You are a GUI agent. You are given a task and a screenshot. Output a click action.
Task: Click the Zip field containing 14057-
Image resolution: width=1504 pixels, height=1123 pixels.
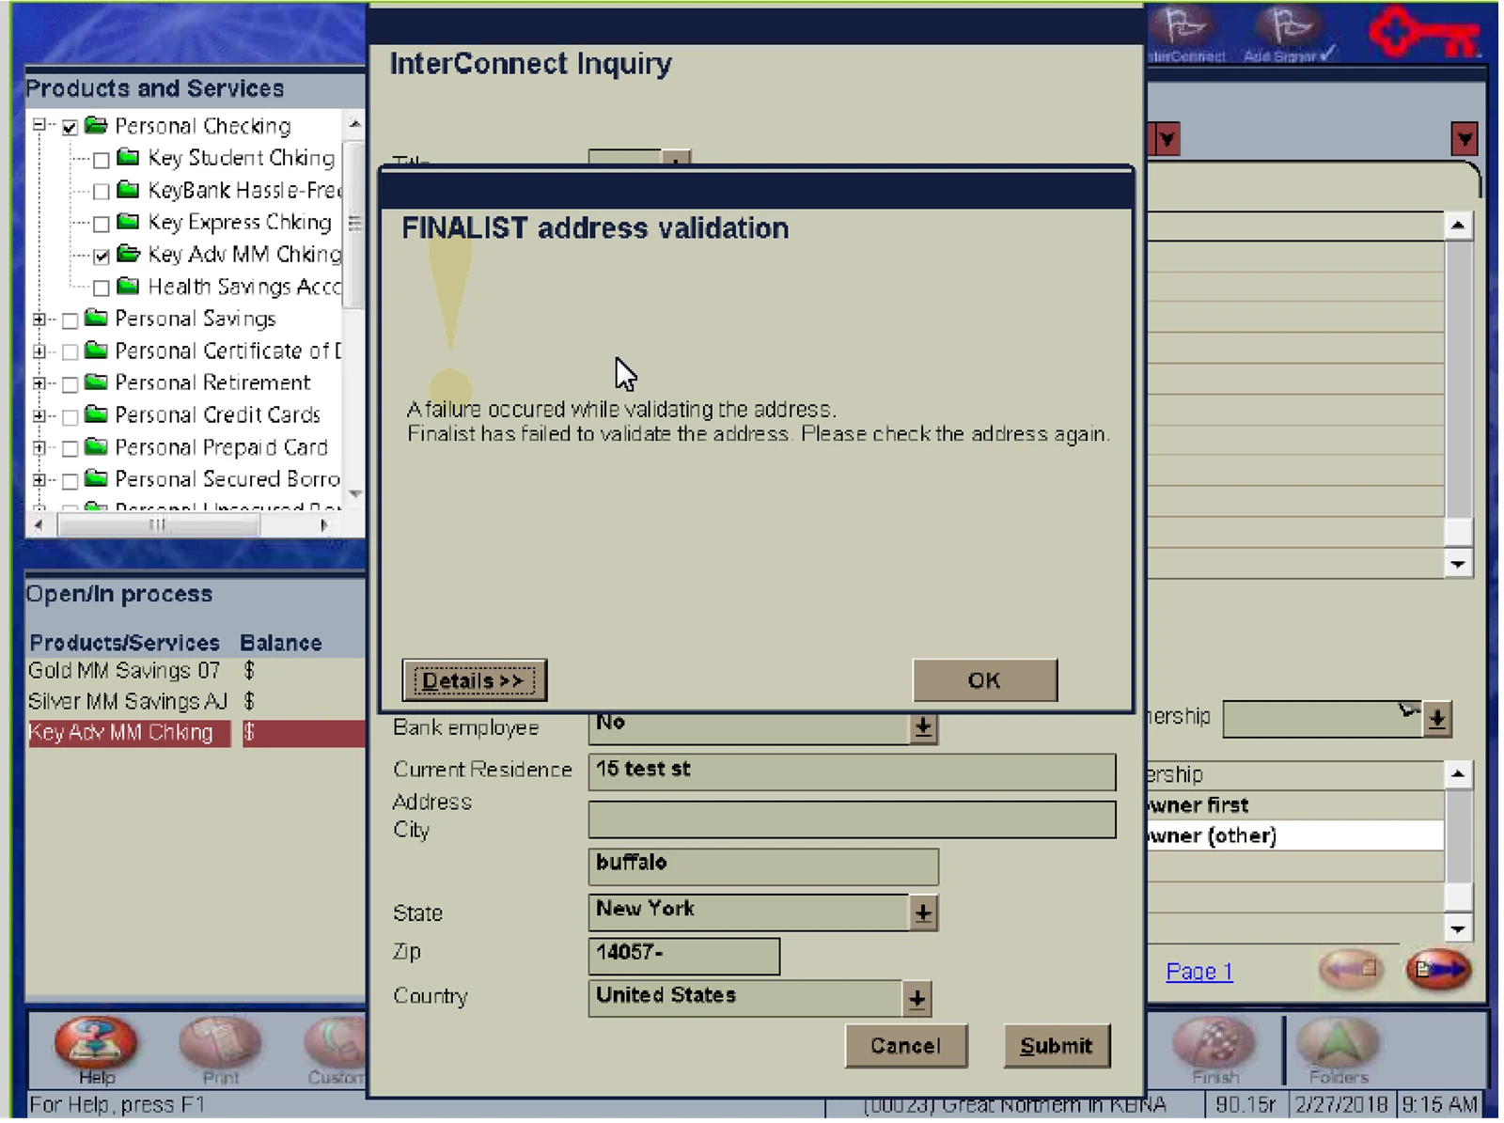pos(683,956)
